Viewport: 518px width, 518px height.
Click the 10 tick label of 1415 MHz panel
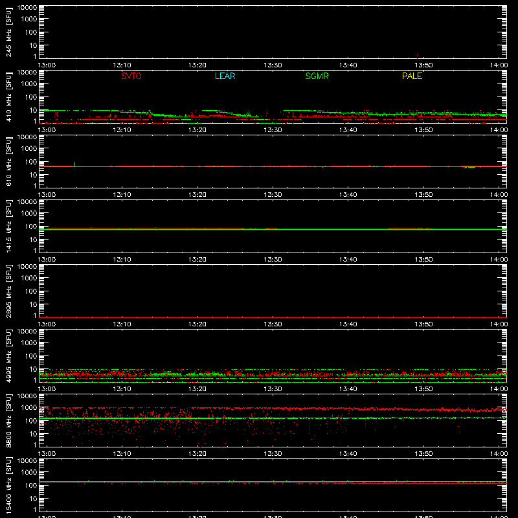(33, 240)
